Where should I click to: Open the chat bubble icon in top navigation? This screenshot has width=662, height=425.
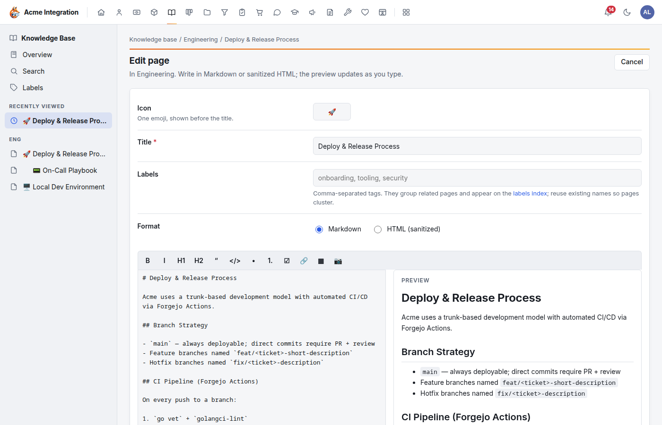click(x=277, y=12)
